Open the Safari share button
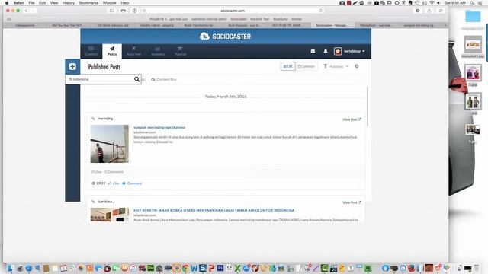 [429, 11]
